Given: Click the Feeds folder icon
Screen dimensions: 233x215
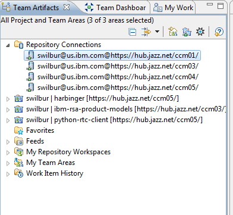Looking at the screenshot, I should point(19,141).
